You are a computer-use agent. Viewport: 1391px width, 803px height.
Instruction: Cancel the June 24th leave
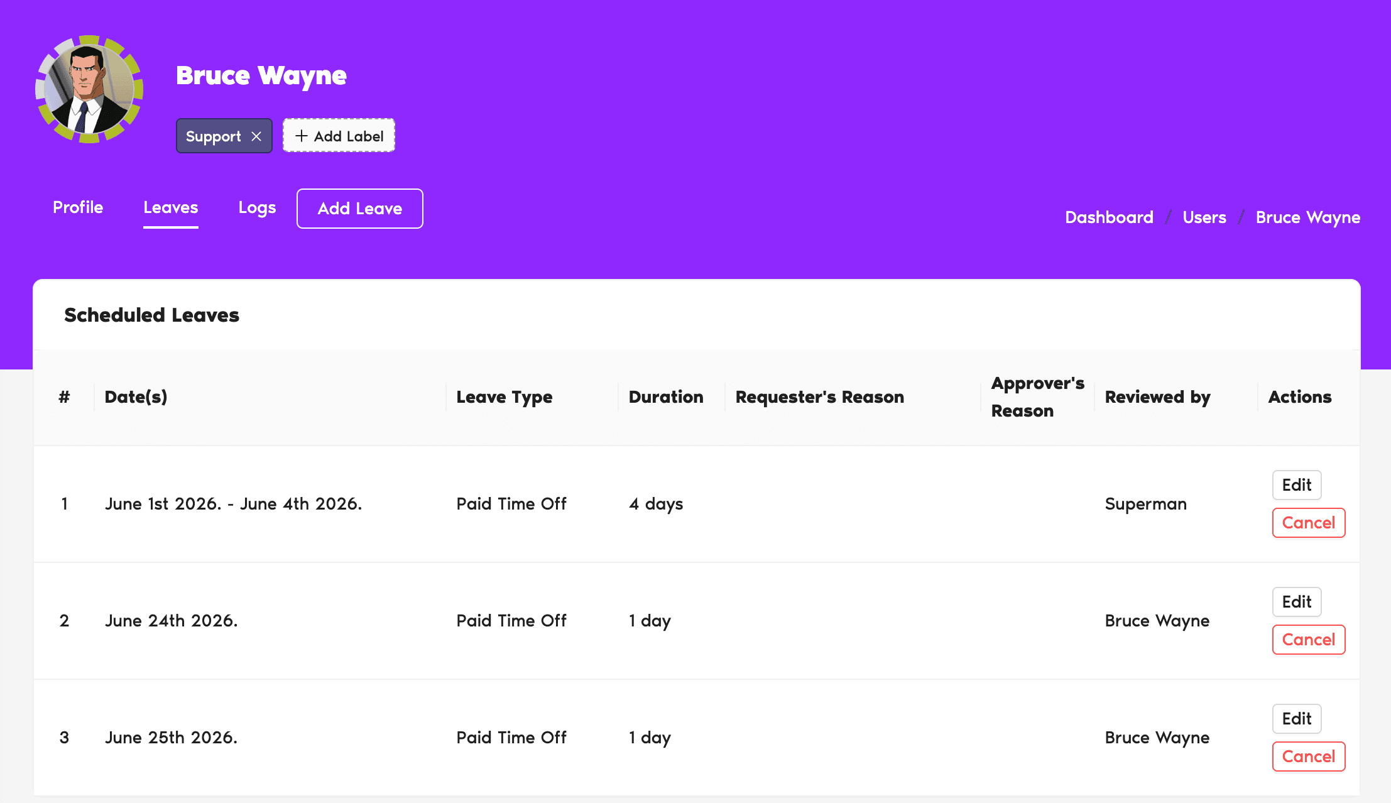[x=1308, y=640]
